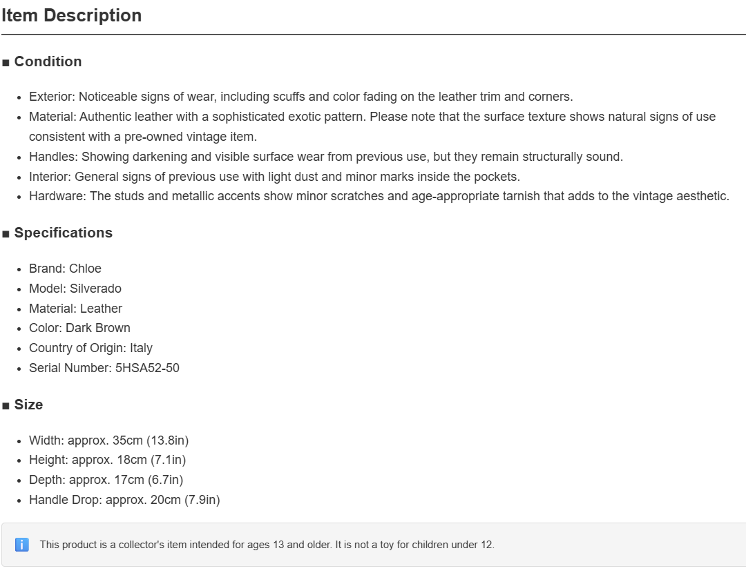Click the collector's item age notice text

click(x=267, y=545)
